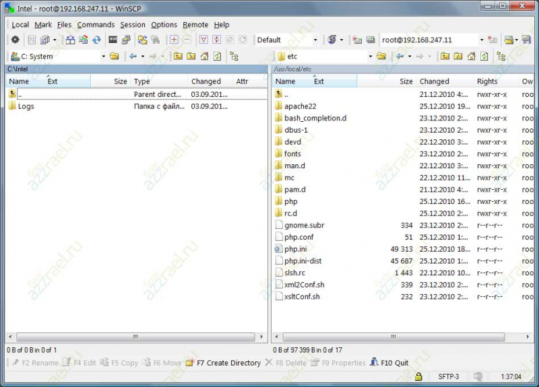Click the red plus select files icon
The width and height of the screenshot is (539, 387).
click(x=174, y=40)
